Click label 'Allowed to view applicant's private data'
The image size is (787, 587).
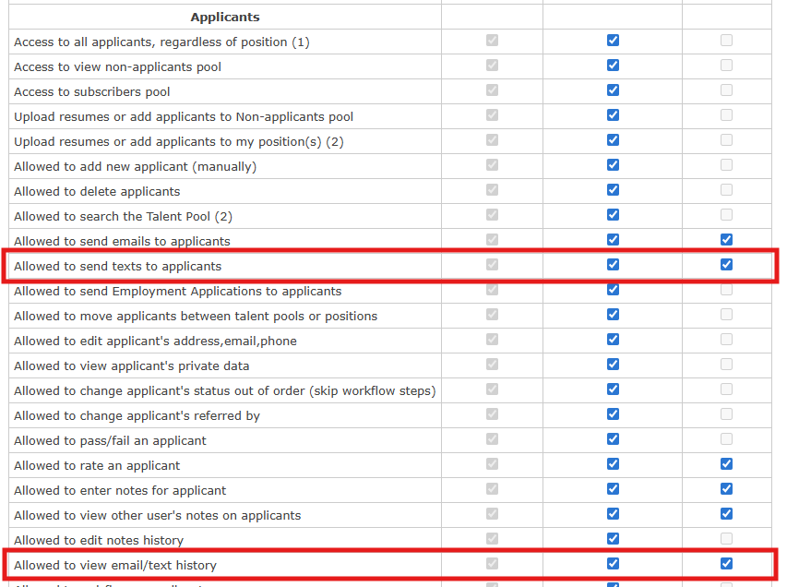pyautogui.click(x=132, y=366)
